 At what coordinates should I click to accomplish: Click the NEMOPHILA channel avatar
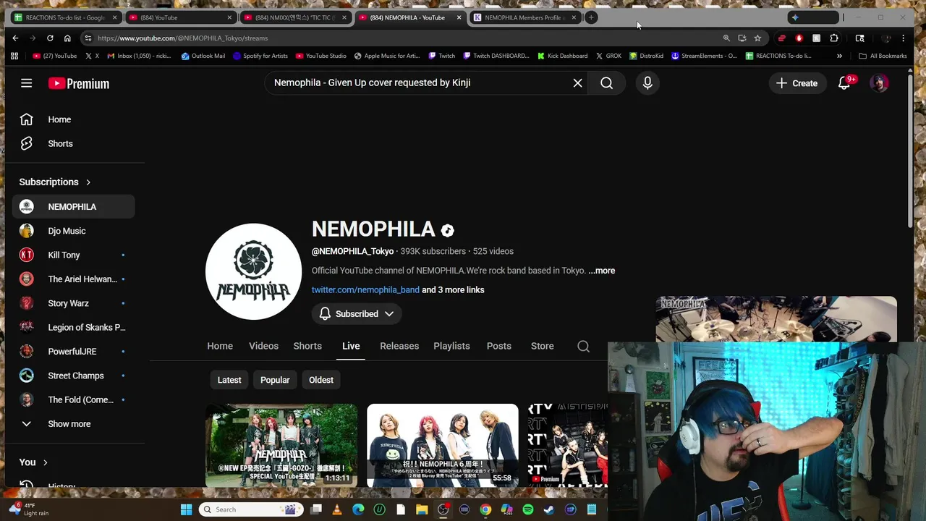tap(253, 271)
